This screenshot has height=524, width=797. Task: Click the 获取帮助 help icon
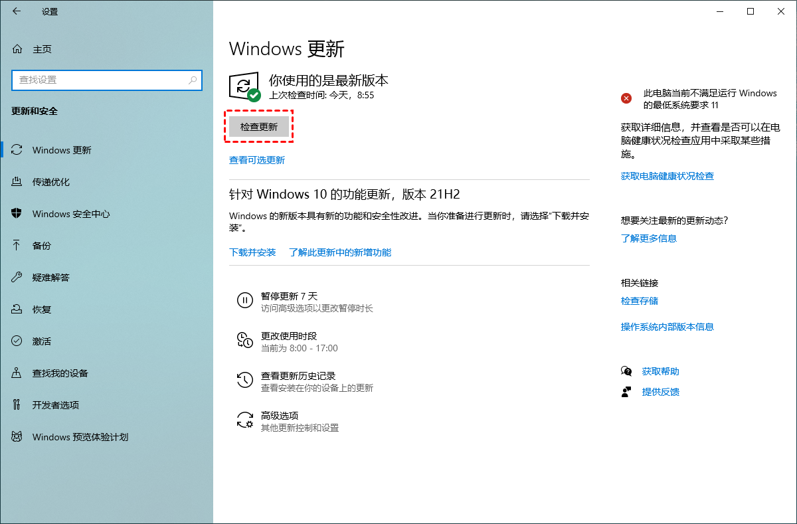(x=626, y=371)
